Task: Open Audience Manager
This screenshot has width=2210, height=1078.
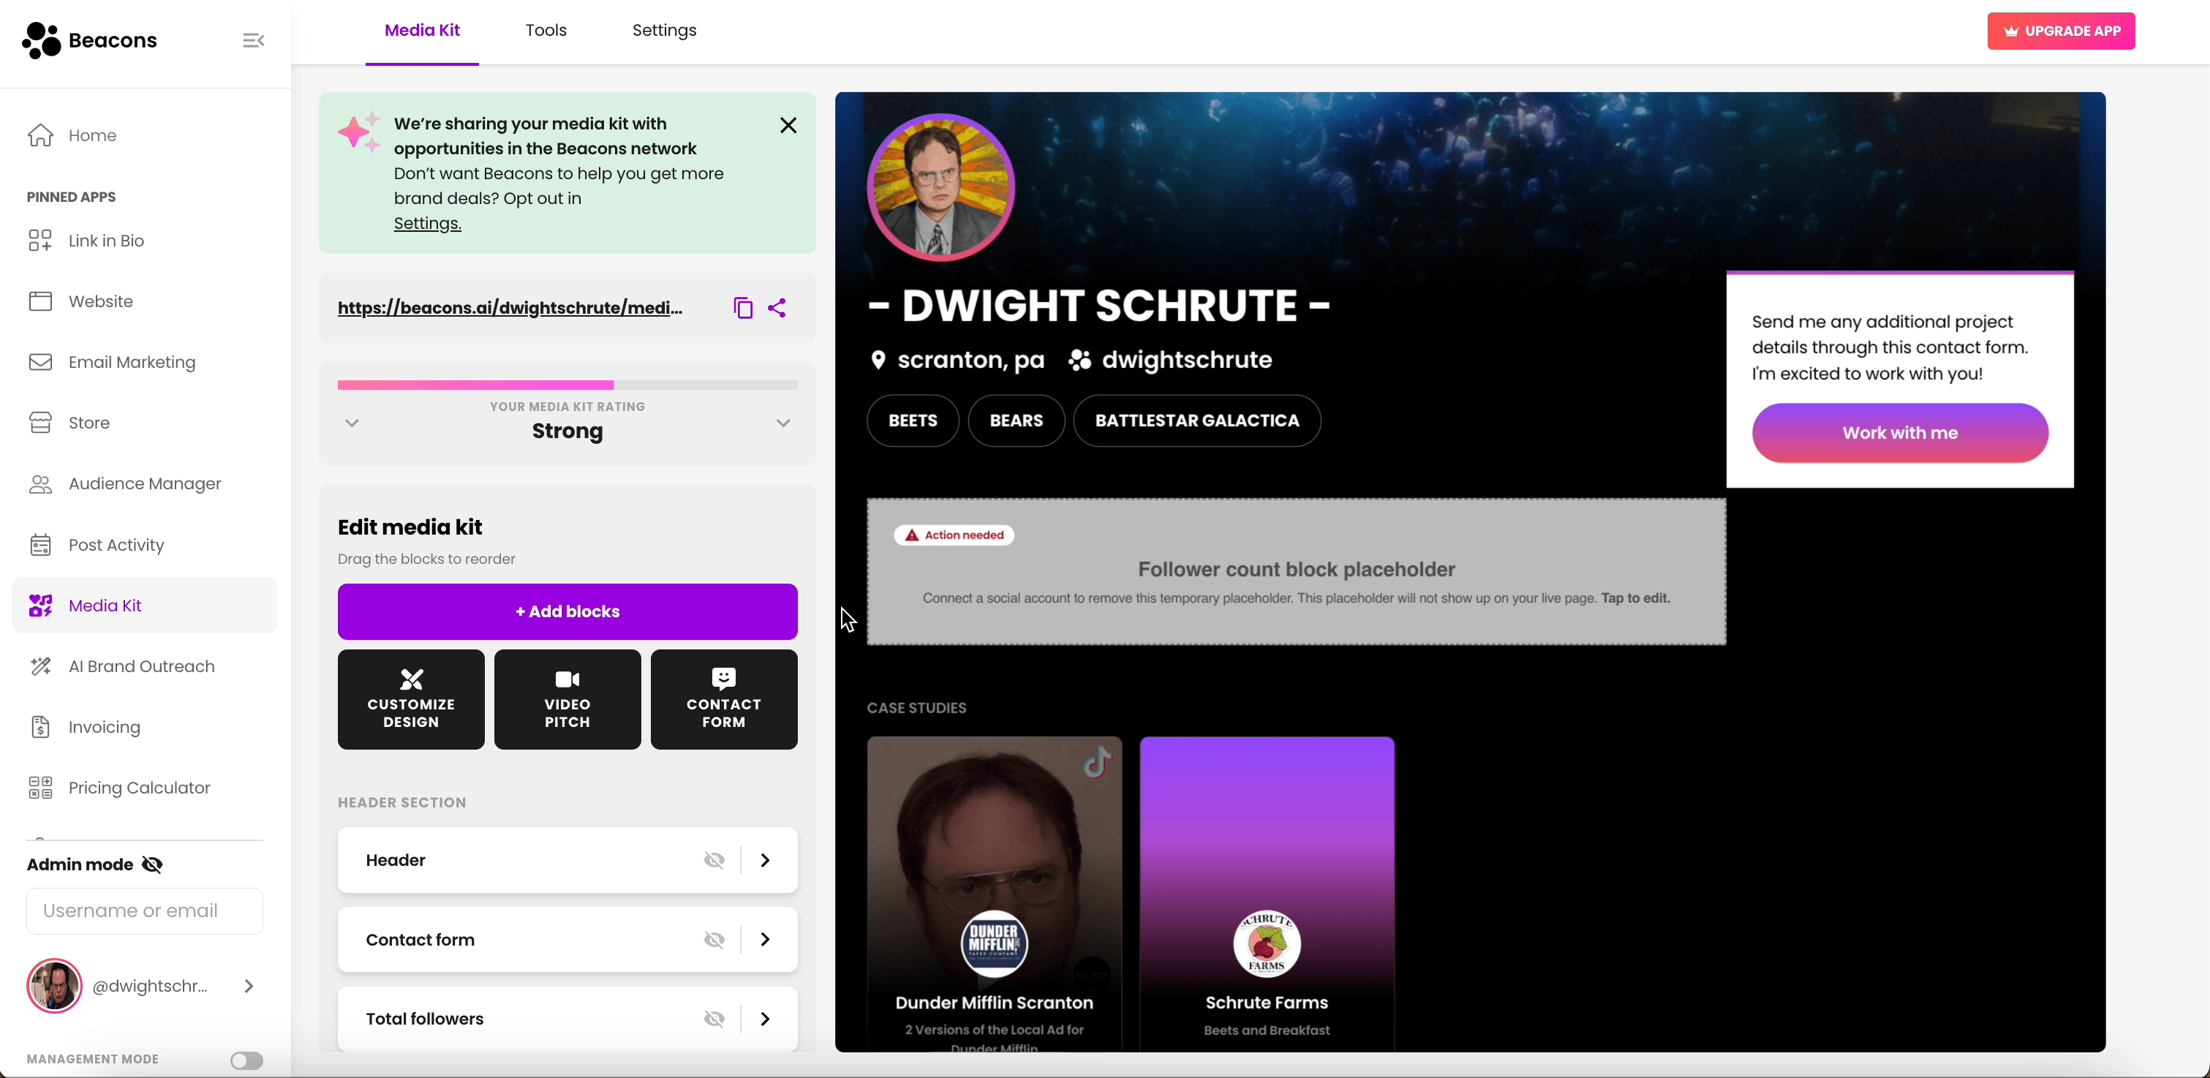Action: click(x=144, y=484)
